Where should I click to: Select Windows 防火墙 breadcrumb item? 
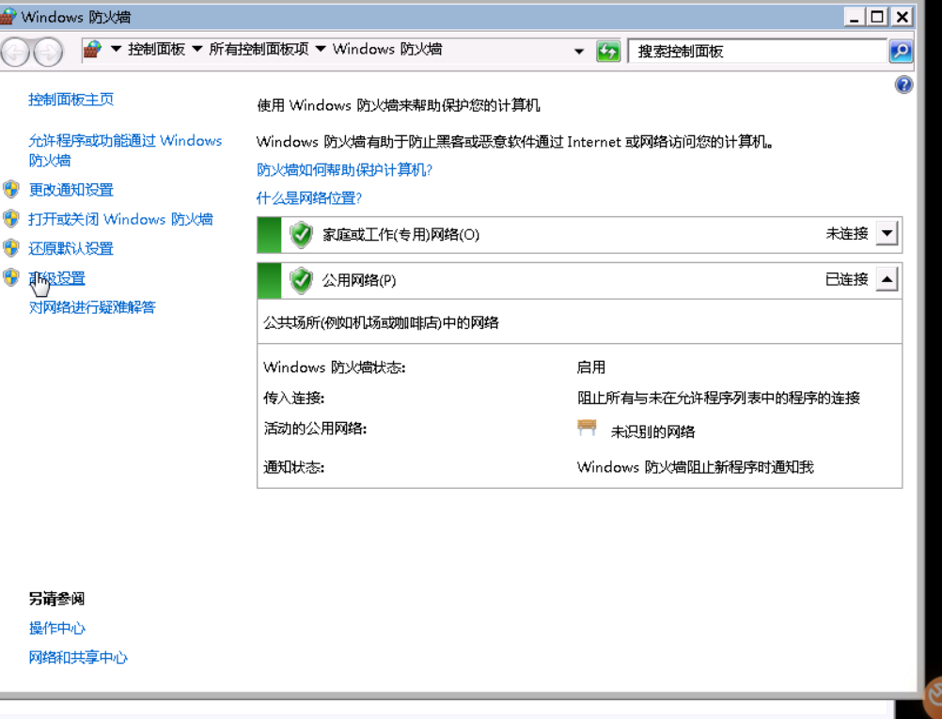click(387, 49)
